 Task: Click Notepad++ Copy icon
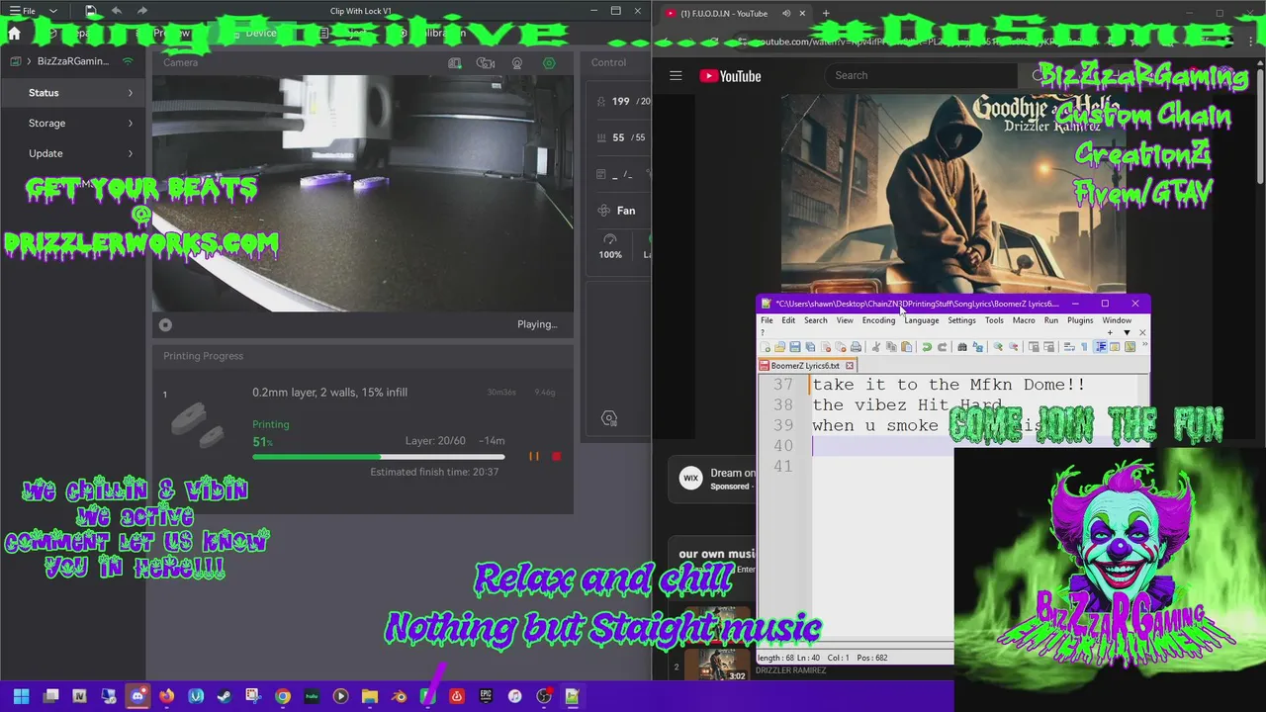[891, 347]
